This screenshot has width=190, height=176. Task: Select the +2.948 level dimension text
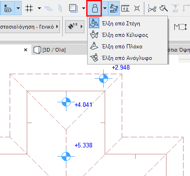pos(121,67)
